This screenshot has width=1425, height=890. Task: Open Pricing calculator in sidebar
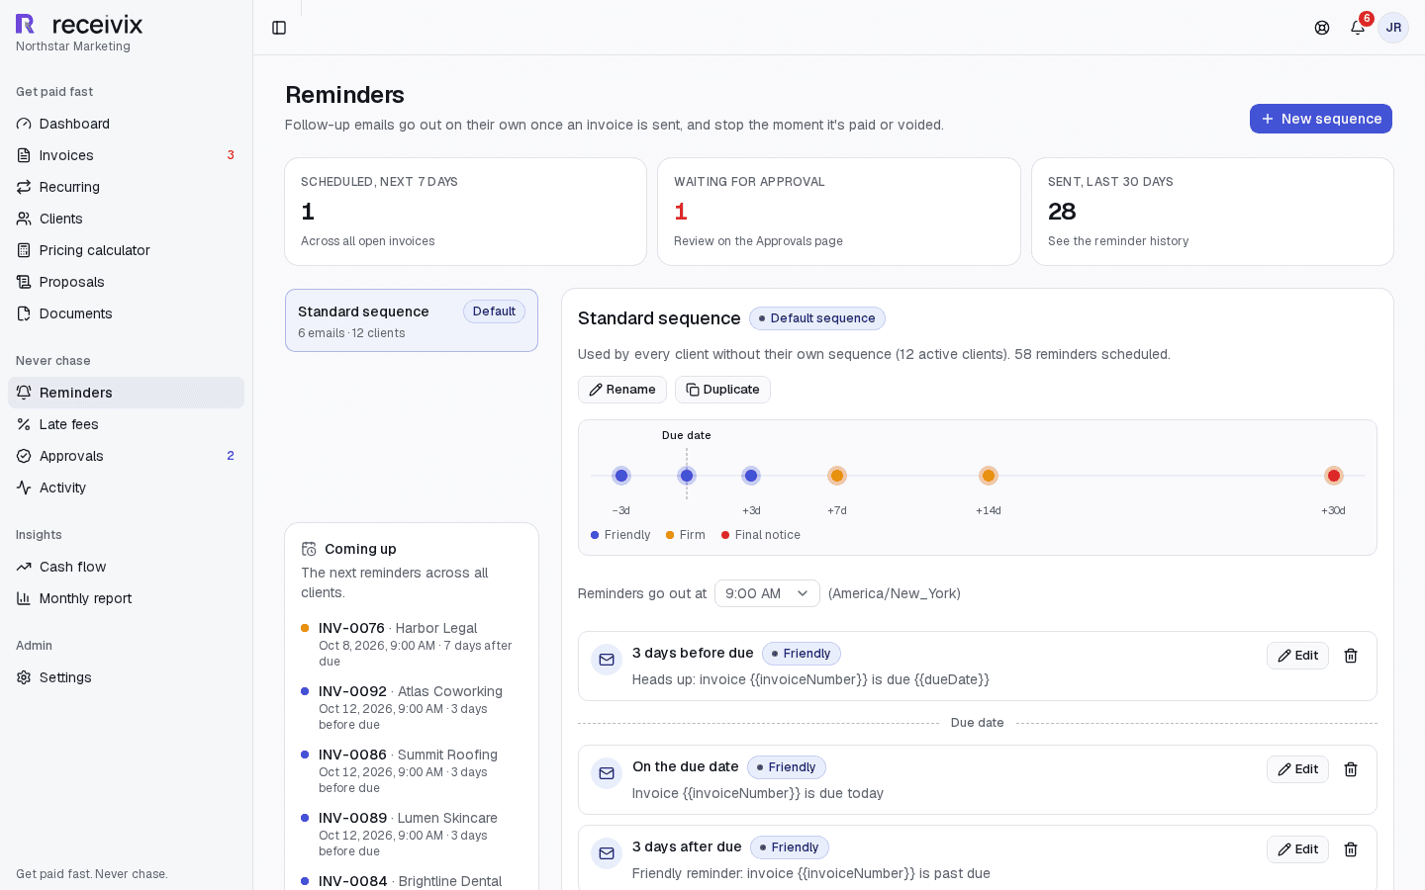126,250
